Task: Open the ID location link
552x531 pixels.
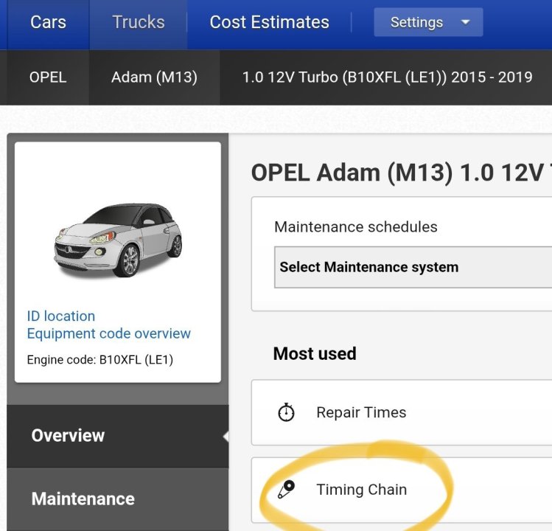Action: 61,316
